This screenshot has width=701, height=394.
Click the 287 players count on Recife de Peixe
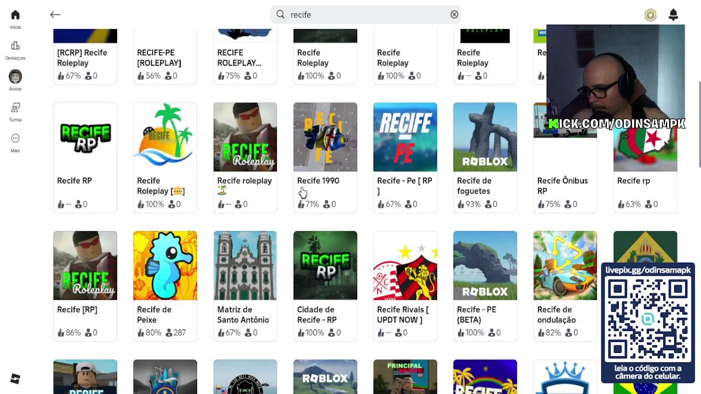[x=175, y=333]
